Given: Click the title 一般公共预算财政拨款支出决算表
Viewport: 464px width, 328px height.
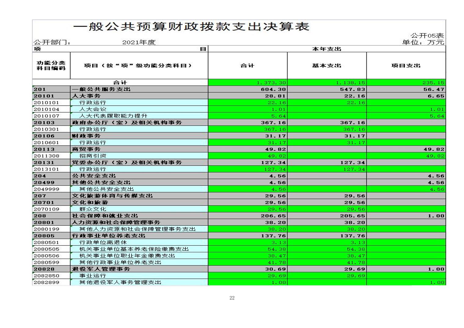Looking at the screenshot, I should tap(191, 27).
